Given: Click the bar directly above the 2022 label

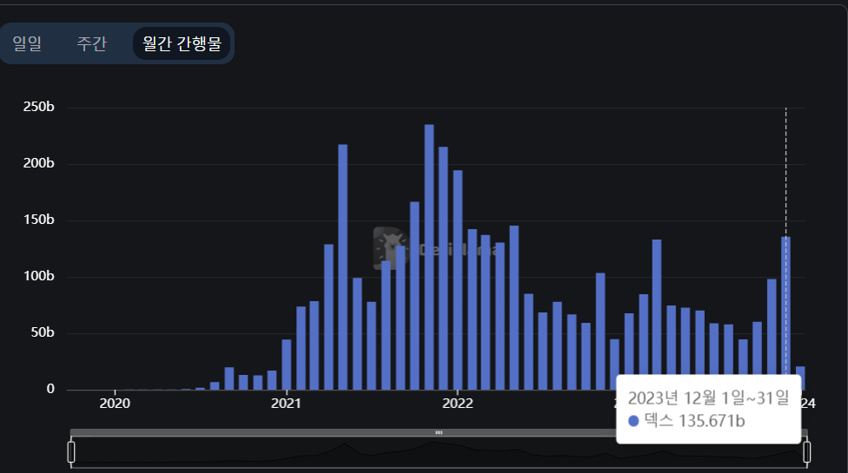Looking at the screenshot, I should pyautogui.click(x=458, y=279).
